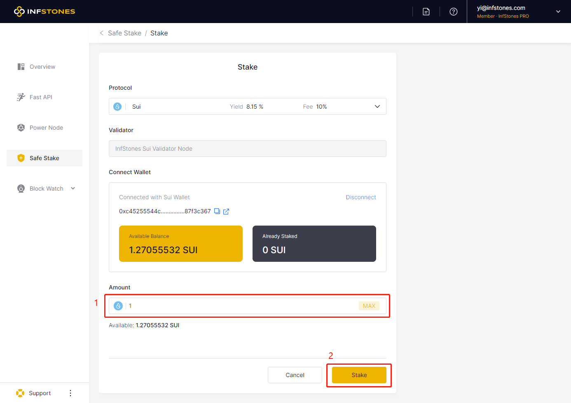Open the Protocol dropdown showing Sui
Viewport: 571px width, 403px height.
pos(248,107)
